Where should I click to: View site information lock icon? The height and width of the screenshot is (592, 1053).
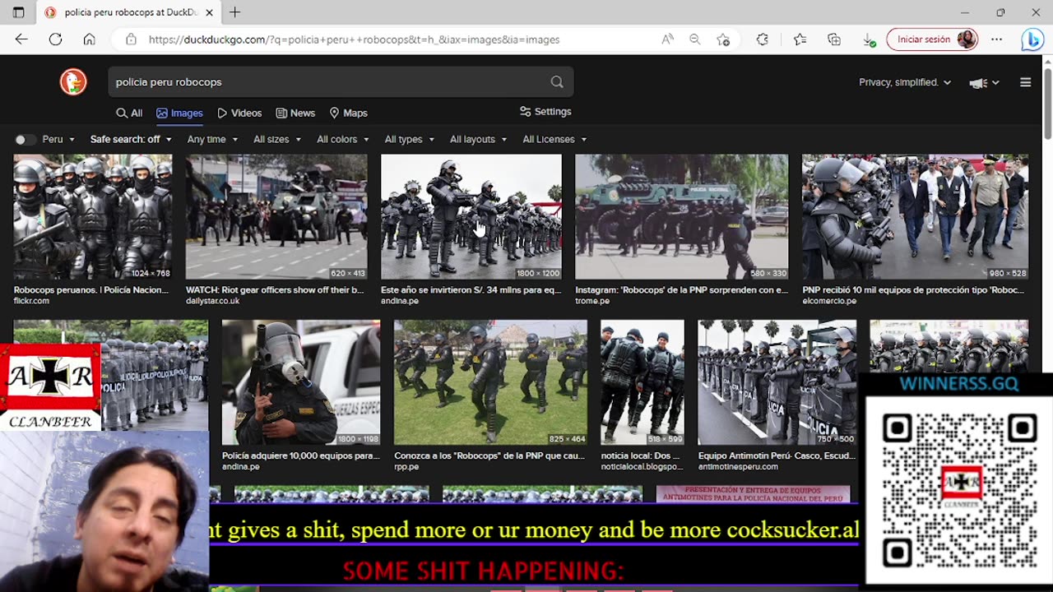click(x=131, y=39)
